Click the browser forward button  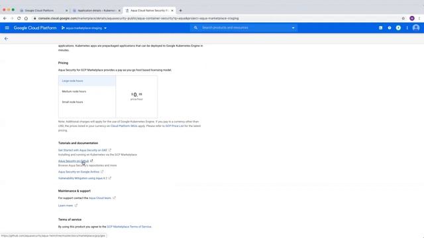[x=12, y=19]
